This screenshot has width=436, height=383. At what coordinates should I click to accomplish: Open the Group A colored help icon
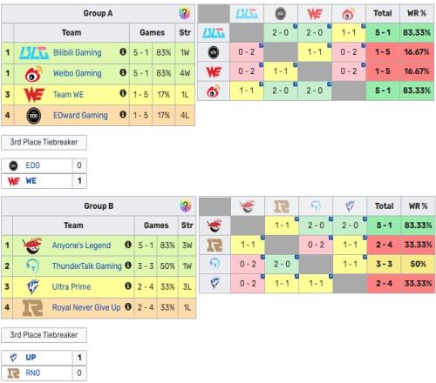(x=184, y=13)
